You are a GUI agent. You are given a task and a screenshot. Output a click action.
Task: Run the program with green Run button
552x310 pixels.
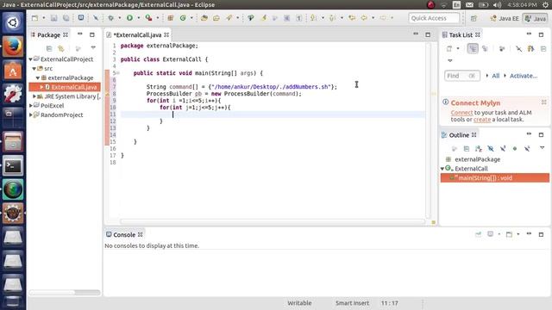129,18
